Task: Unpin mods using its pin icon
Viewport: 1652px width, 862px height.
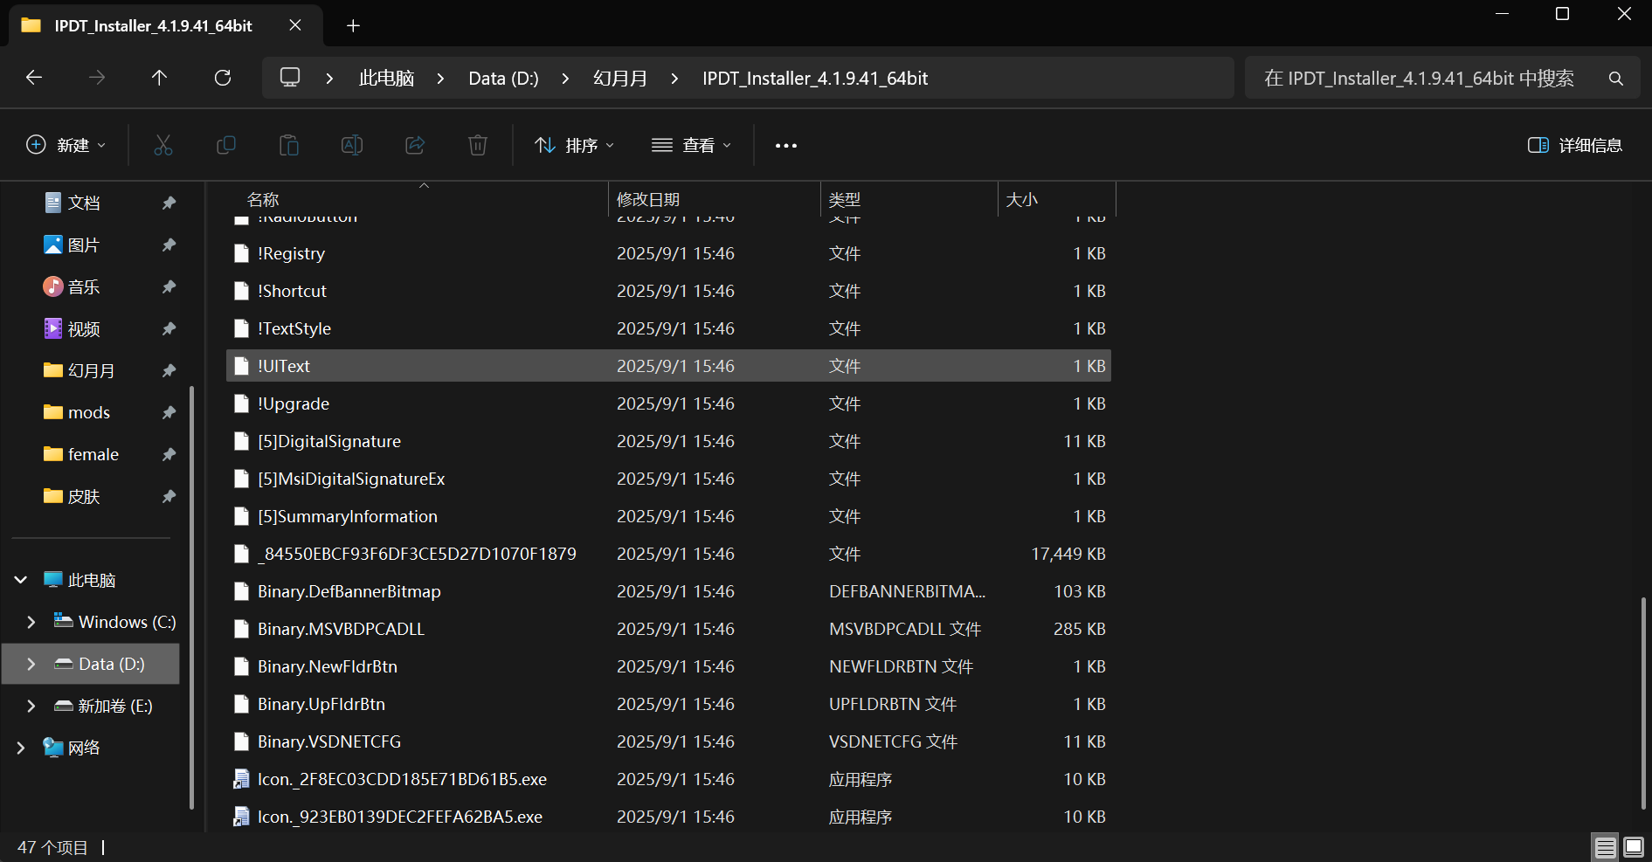Action: pos(169,412)
